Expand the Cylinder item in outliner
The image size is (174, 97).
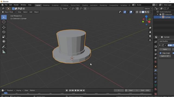(160, 17)
